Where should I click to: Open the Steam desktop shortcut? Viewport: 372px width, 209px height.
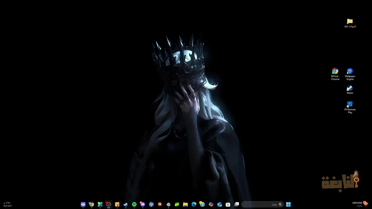click(x=350, y=89)
